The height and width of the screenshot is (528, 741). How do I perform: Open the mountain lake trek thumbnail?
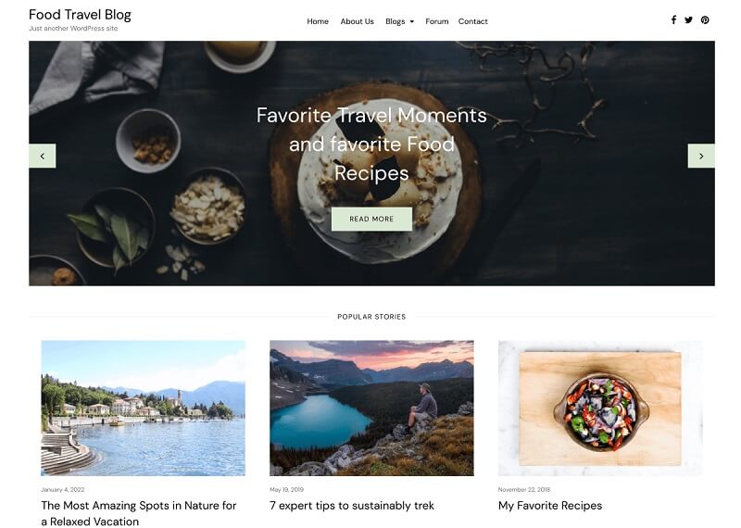[x=371, y=408]
